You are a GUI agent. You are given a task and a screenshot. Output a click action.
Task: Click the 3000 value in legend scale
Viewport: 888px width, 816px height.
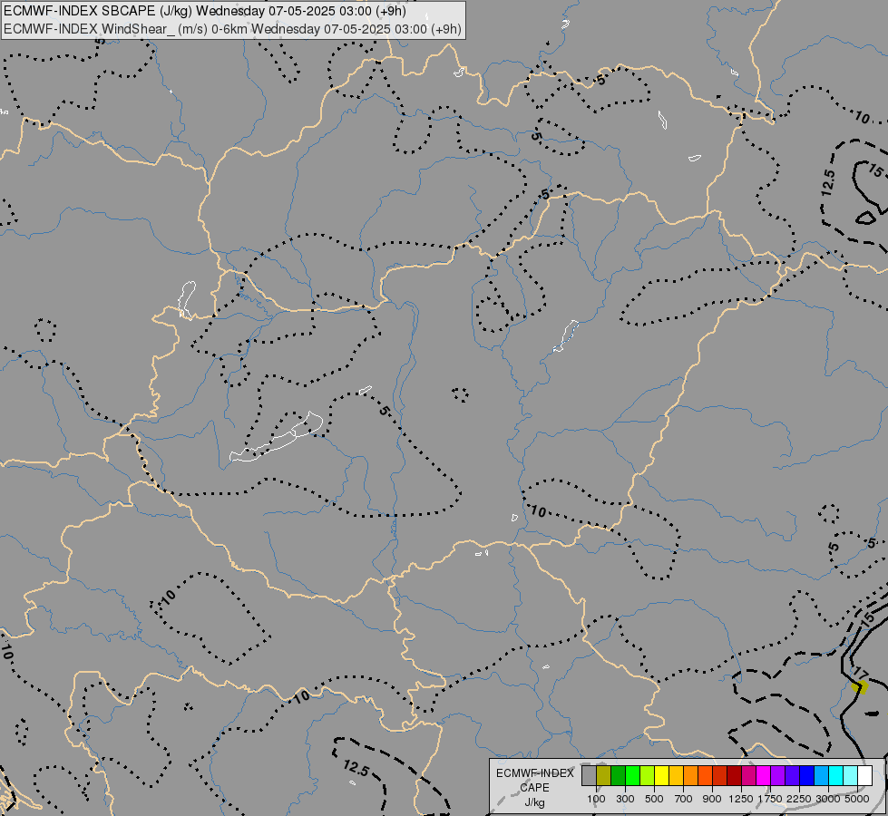828,799
